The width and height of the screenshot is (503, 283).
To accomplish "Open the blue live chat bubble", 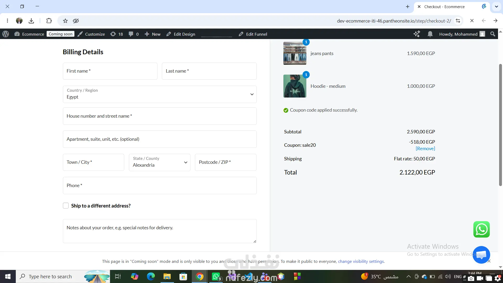I will (481, 255).
